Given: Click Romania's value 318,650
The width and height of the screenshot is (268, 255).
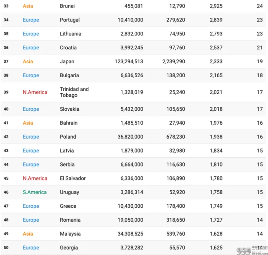Looking at the screenshot, I should pyautogui.click(x=176, y=220).
